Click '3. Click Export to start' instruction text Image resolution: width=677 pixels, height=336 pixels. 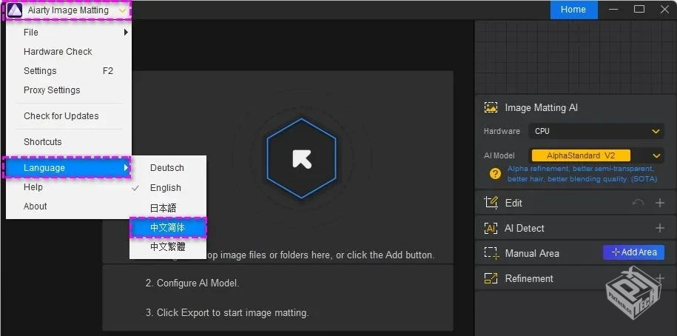coord(227,312)
